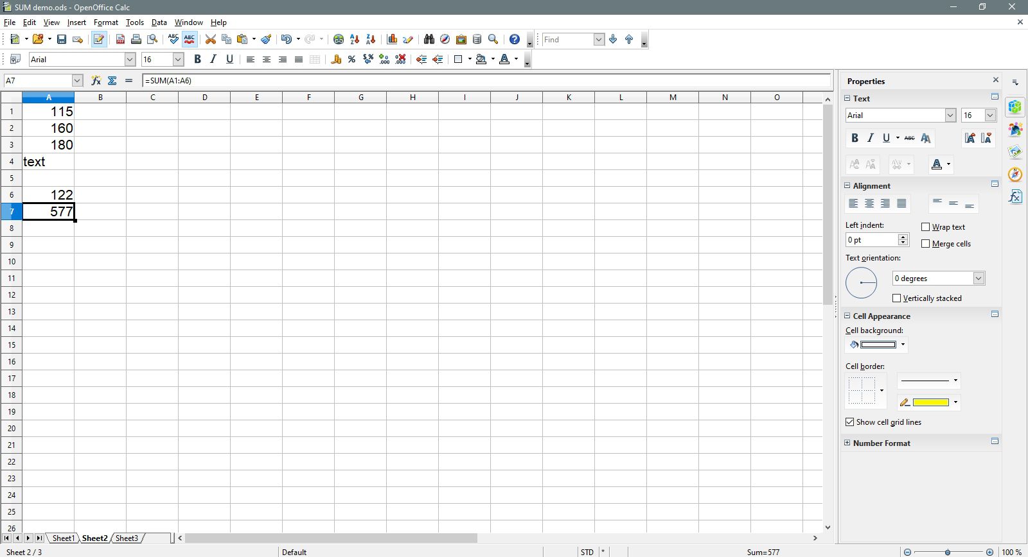Open font name dropdown in toolbar
The height and width of the screenshot is (557, 1028).
[130, 60]
